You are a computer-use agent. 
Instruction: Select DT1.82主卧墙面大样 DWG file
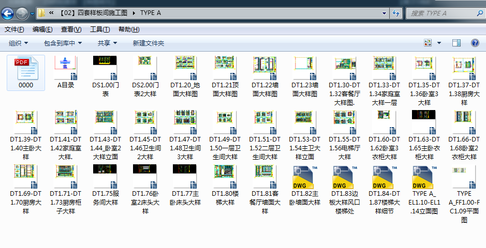coord(305,185)
